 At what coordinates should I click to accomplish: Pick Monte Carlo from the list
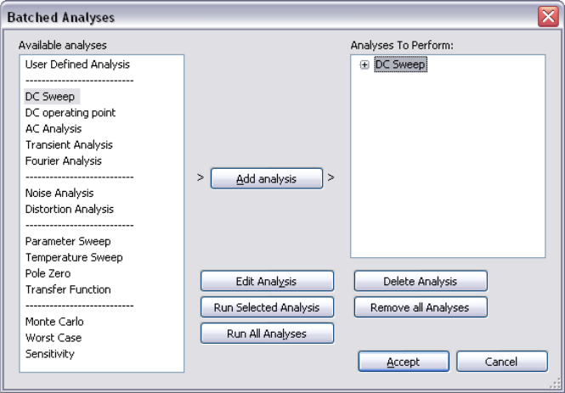coord(54,323)
